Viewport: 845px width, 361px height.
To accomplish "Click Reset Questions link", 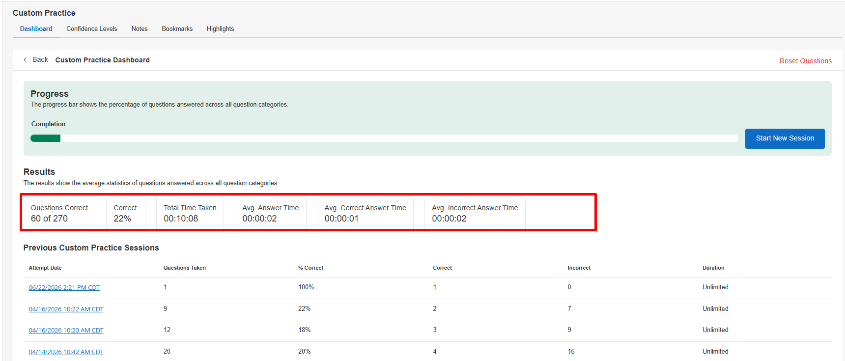I will click(x=805, y=61).
